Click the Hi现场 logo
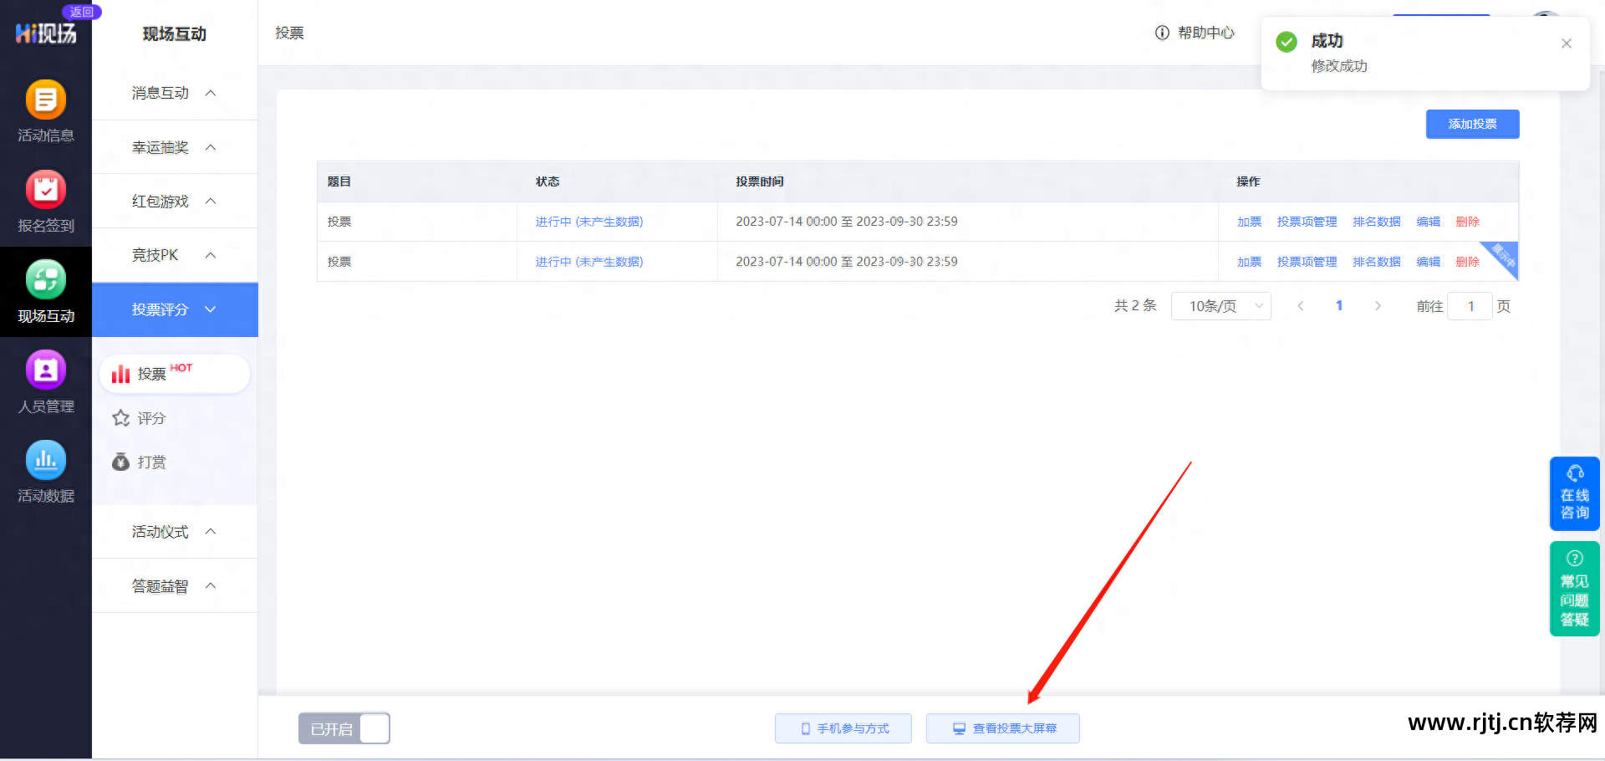This screenshot has width=1605, height=761. click(x=46, y=33)
